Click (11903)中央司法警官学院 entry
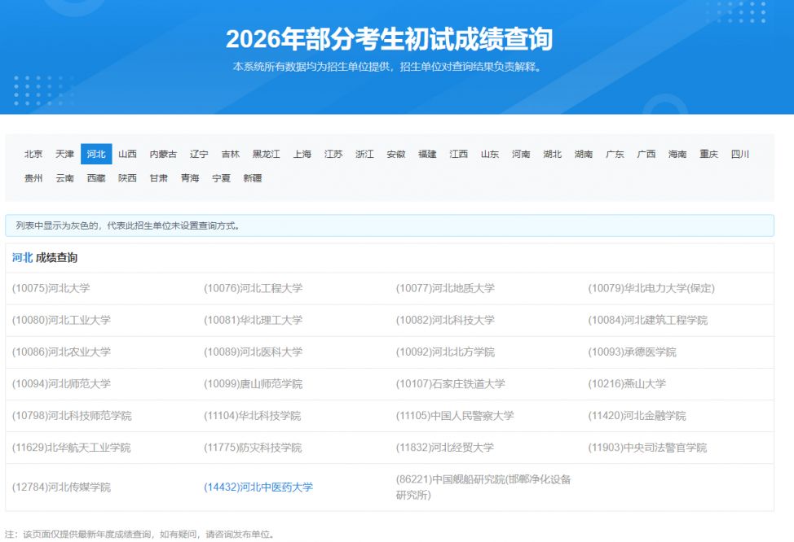This screenshot has height=542, width=794. pos(647,448)
